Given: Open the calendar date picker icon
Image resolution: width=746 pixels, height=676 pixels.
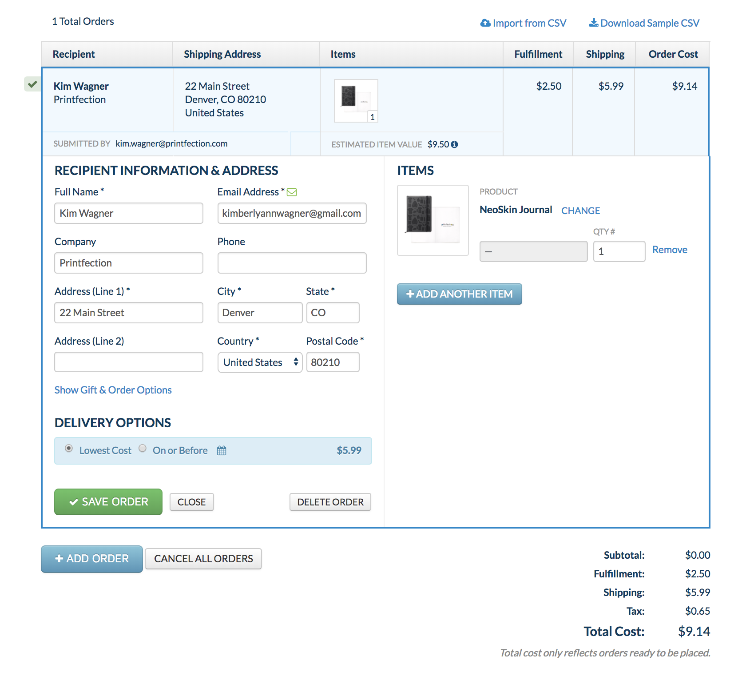Looking at the screenshot, I should click(222, 451).
